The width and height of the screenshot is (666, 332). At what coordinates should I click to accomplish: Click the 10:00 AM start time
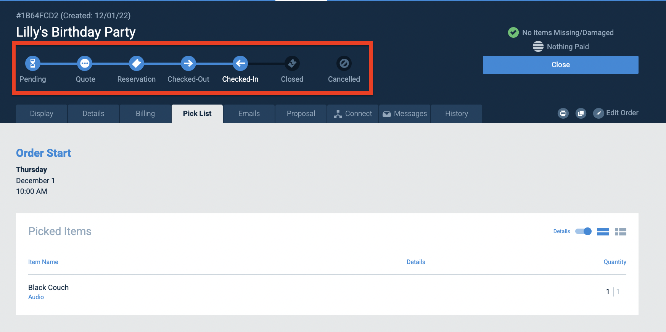coord(32,191)
